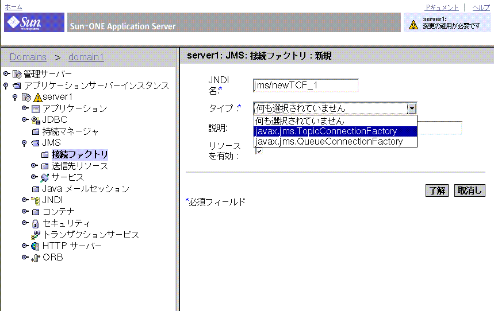The image size is (494, 311).
Task: Click the セキュリティ padlock icon
Action: tap(35, 224)
